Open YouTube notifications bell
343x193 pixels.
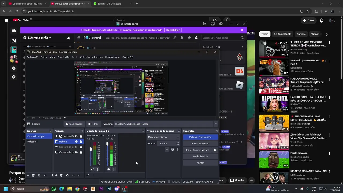(x=322, y=20)
